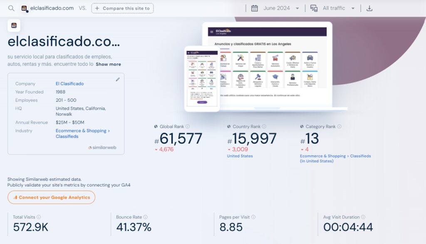
Task: Click the info icon next to Global Rank
Action: click(x=188, y=127)
